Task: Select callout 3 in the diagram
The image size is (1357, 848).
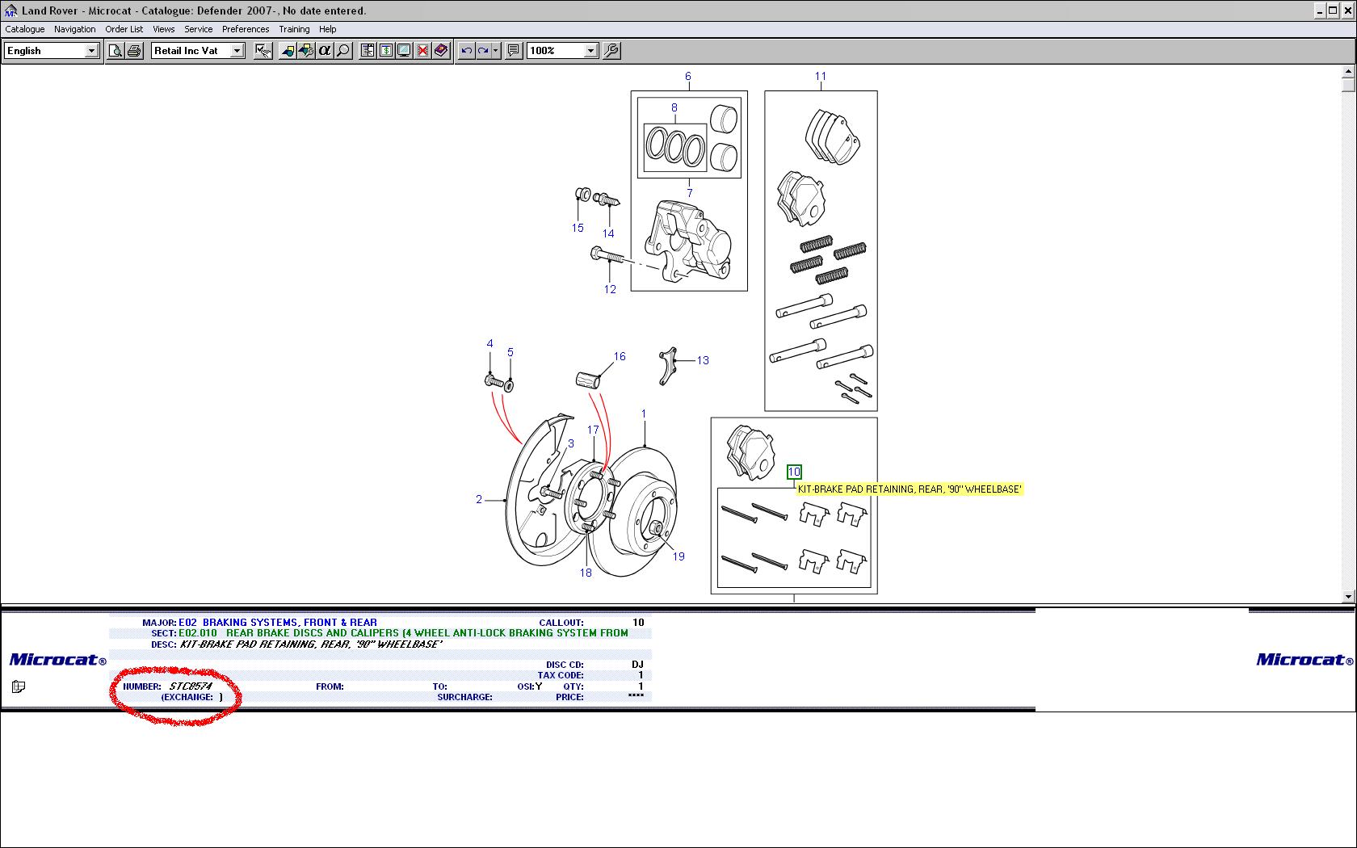Action: 571,443
